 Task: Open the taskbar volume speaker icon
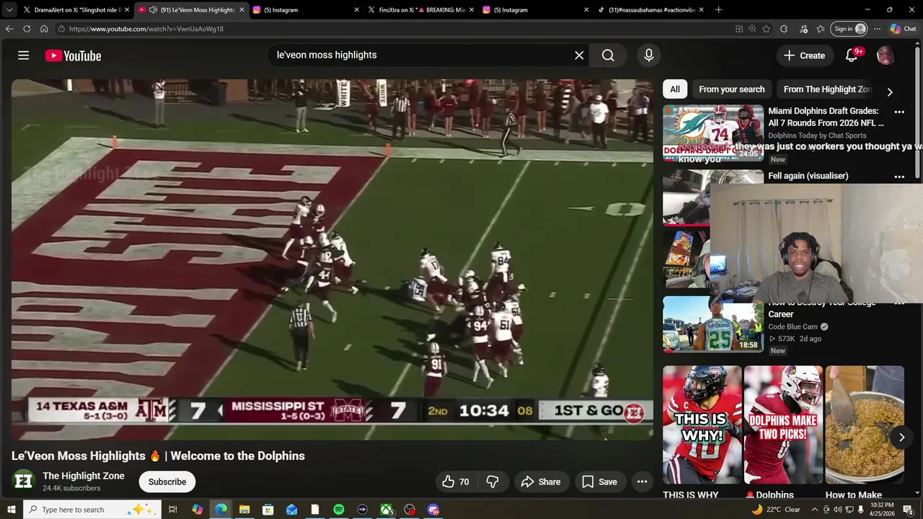838,510
